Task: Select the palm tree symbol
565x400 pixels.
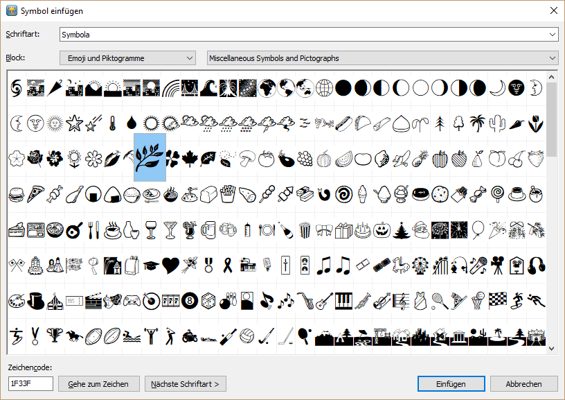Action: click(476, 124)
